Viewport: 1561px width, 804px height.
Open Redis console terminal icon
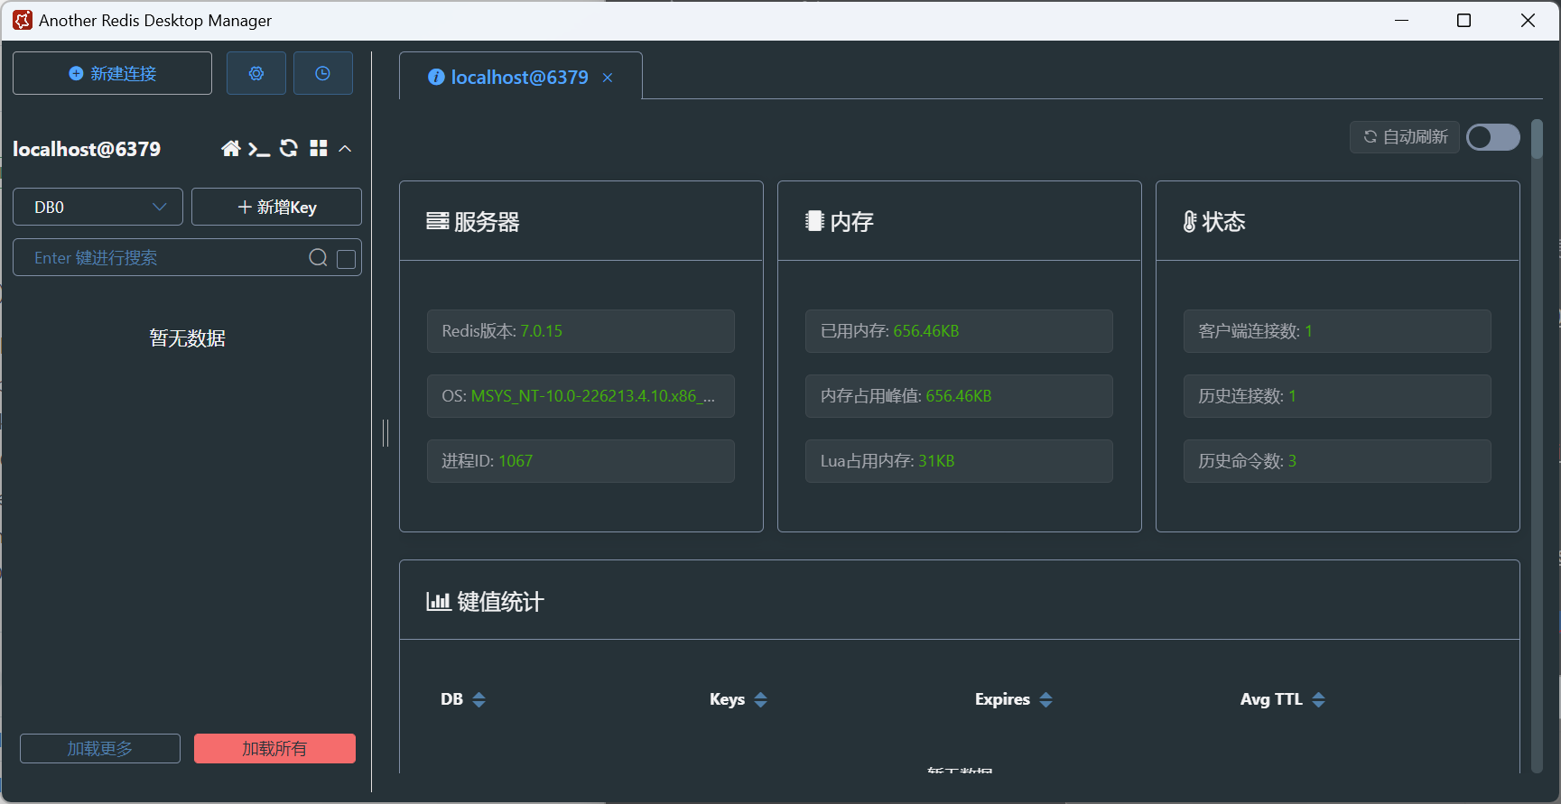[x=259, y=149]
